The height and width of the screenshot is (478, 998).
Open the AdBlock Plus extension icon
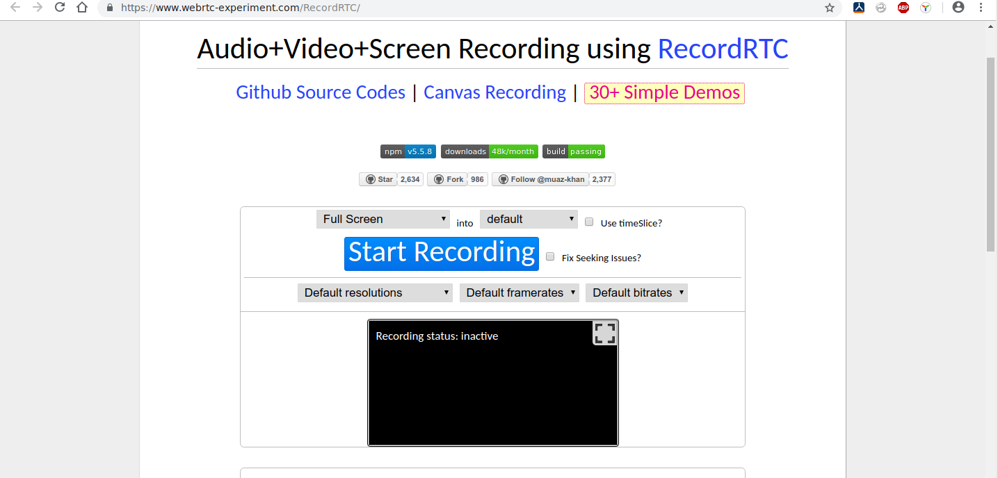tap(903, 8)
